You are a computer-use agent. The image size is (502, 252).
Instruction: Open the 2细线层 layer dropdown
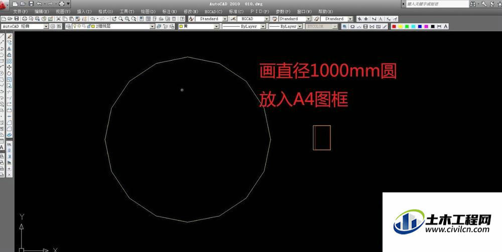[153, 27]
